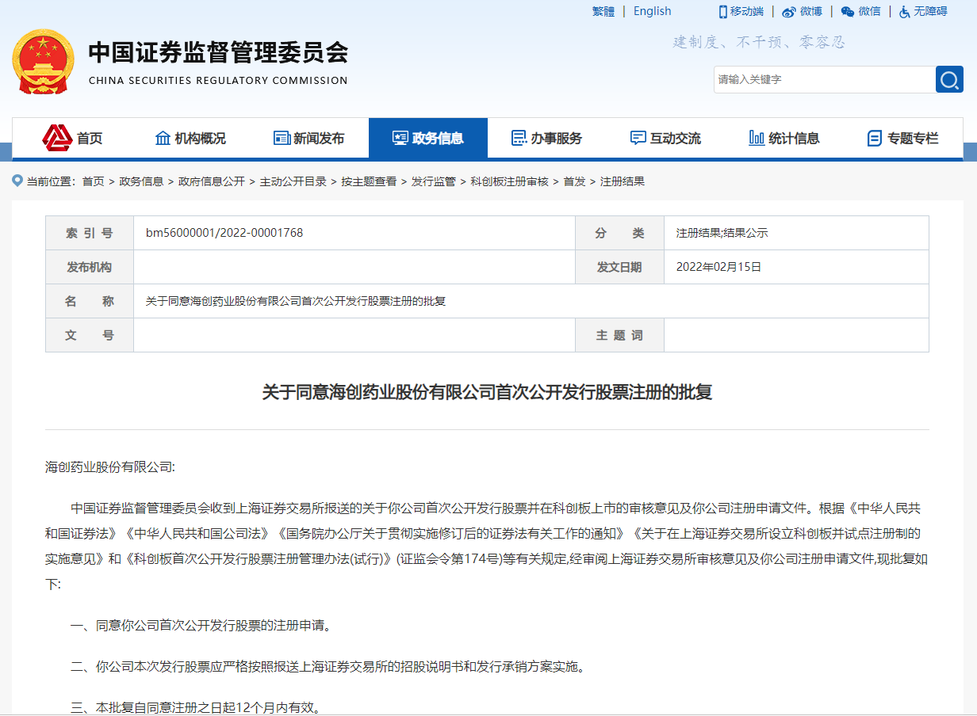Open the 专题专栏 navigation tab
The width and height of the screenshot is (977, 716).
902,139
